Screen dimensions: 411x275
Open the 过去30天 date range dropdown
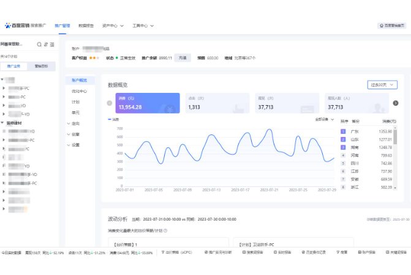(x=382, y=85)
